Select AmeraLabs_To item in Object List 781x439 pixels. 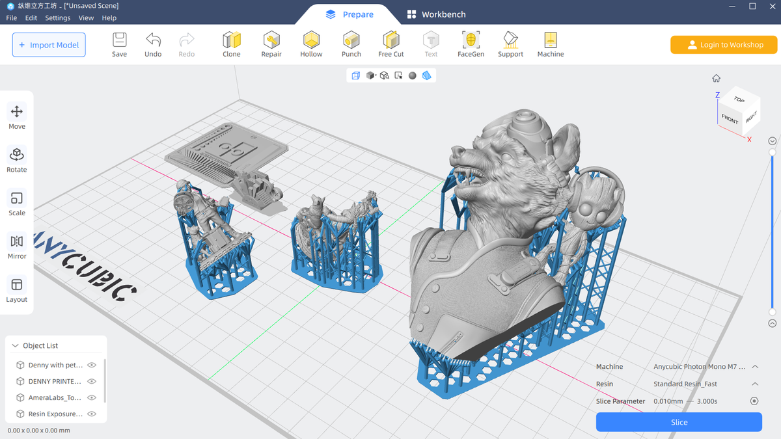(55, 397)
